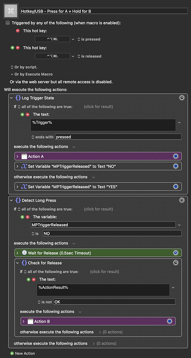191x358 pixels.
Task: Add condition next to 'The variable'
Action: coord(22,217)
